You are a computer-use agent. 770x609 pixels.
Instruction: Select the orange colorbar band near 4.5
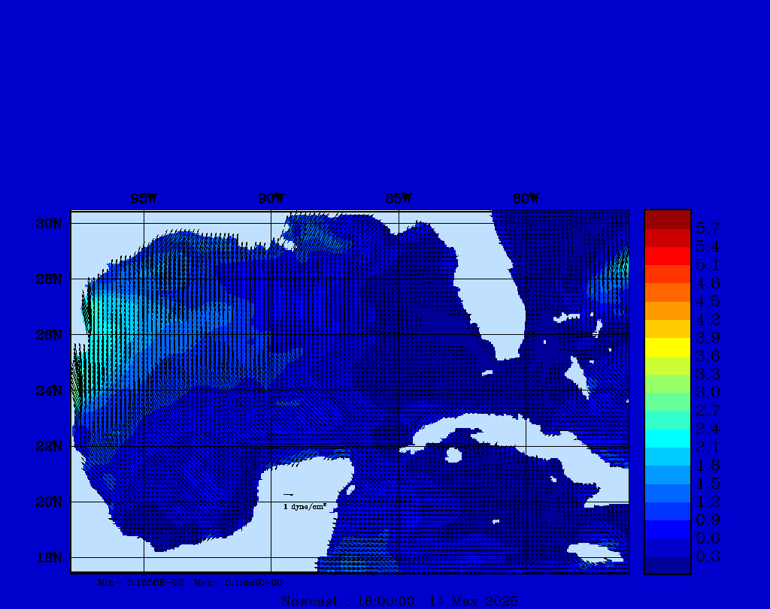667,292
